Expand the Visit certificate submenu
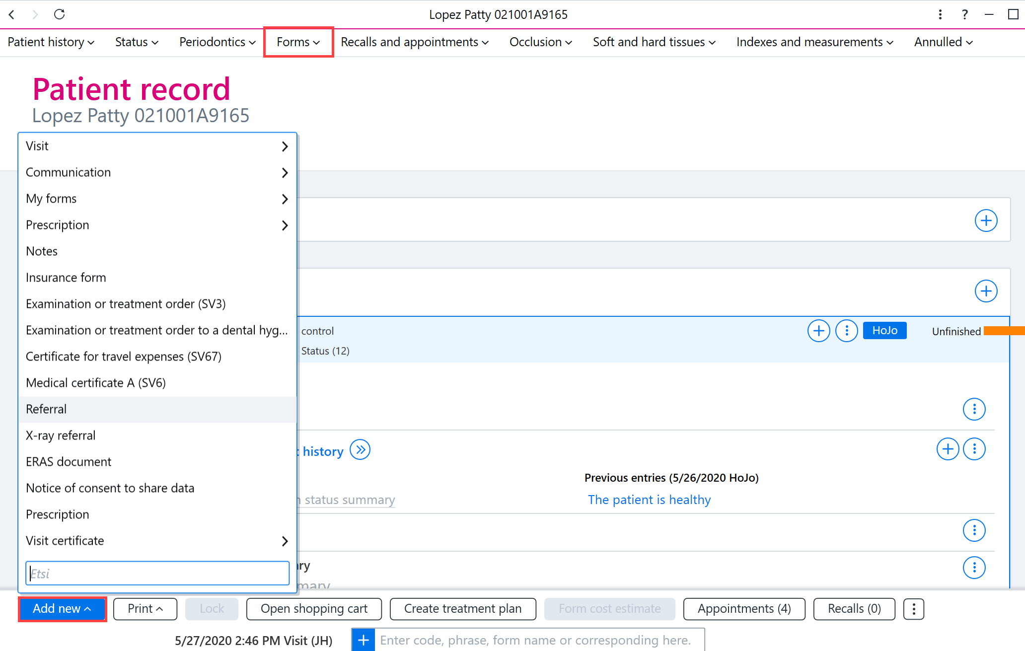 click(157, 541)
